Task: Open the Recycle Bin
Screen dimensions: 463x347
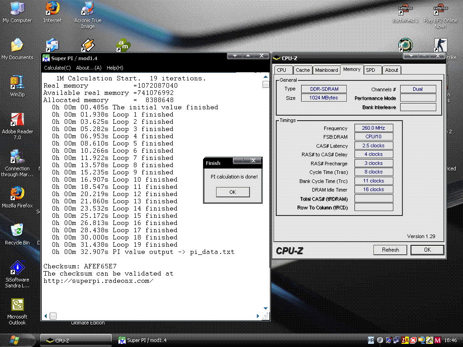Action: point(17,230)
